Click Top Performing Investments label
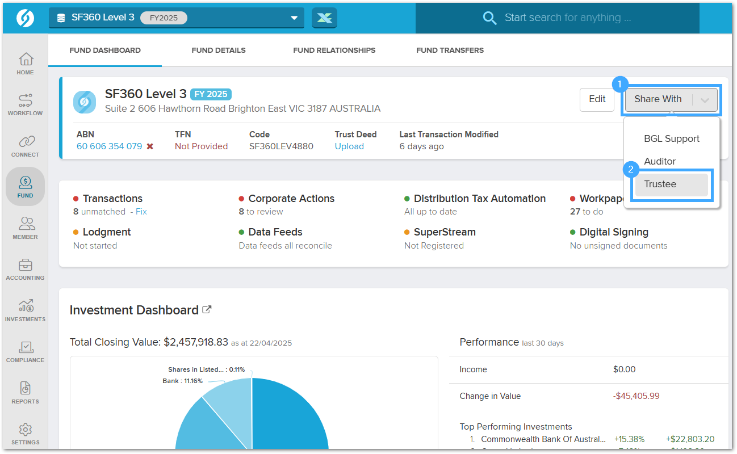Viewport: 737px width, 454px height. coord(516,427)
